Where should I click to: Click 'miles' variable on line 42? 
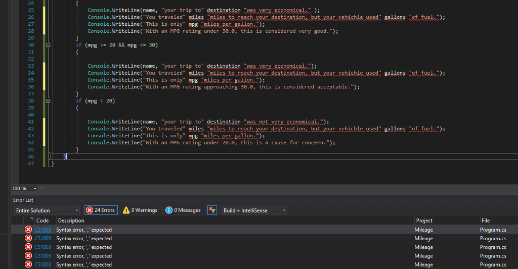click(196, 129)
